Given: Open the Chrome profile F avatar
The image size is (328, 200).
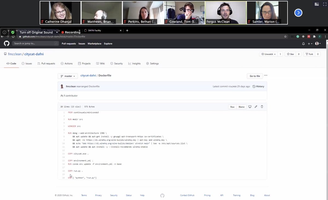Looking at the screenshot, I should (320, 37).
